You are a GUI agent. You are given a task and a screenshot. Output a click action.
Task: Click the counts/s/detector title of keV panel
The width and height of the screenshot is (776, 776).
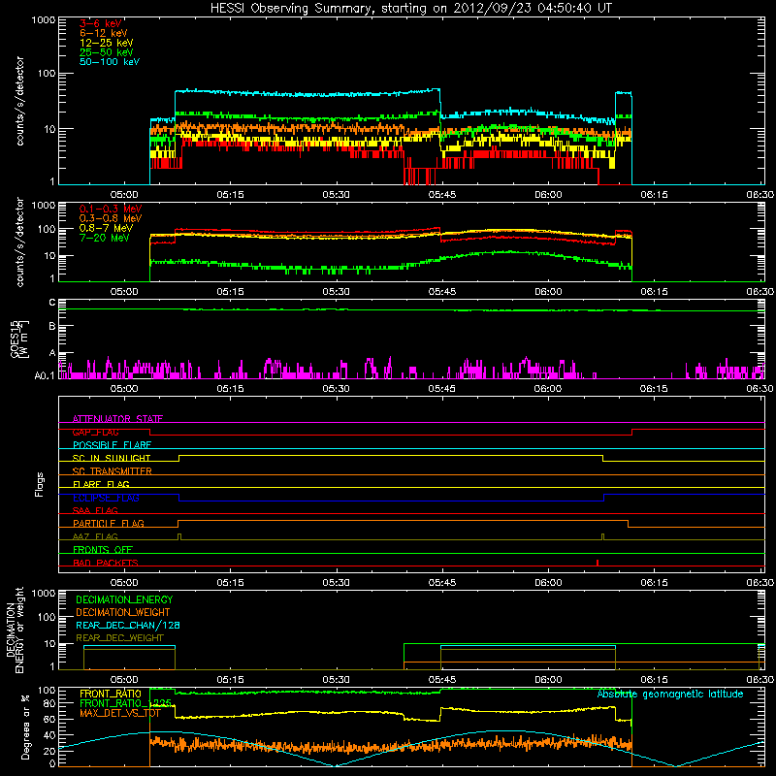point(19,101)
